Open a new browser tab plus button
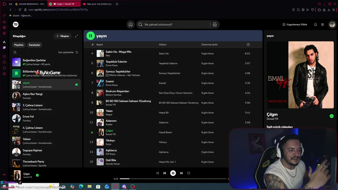Image resolution: width=338 pixels, height=190 pixels. pos(117,4)
